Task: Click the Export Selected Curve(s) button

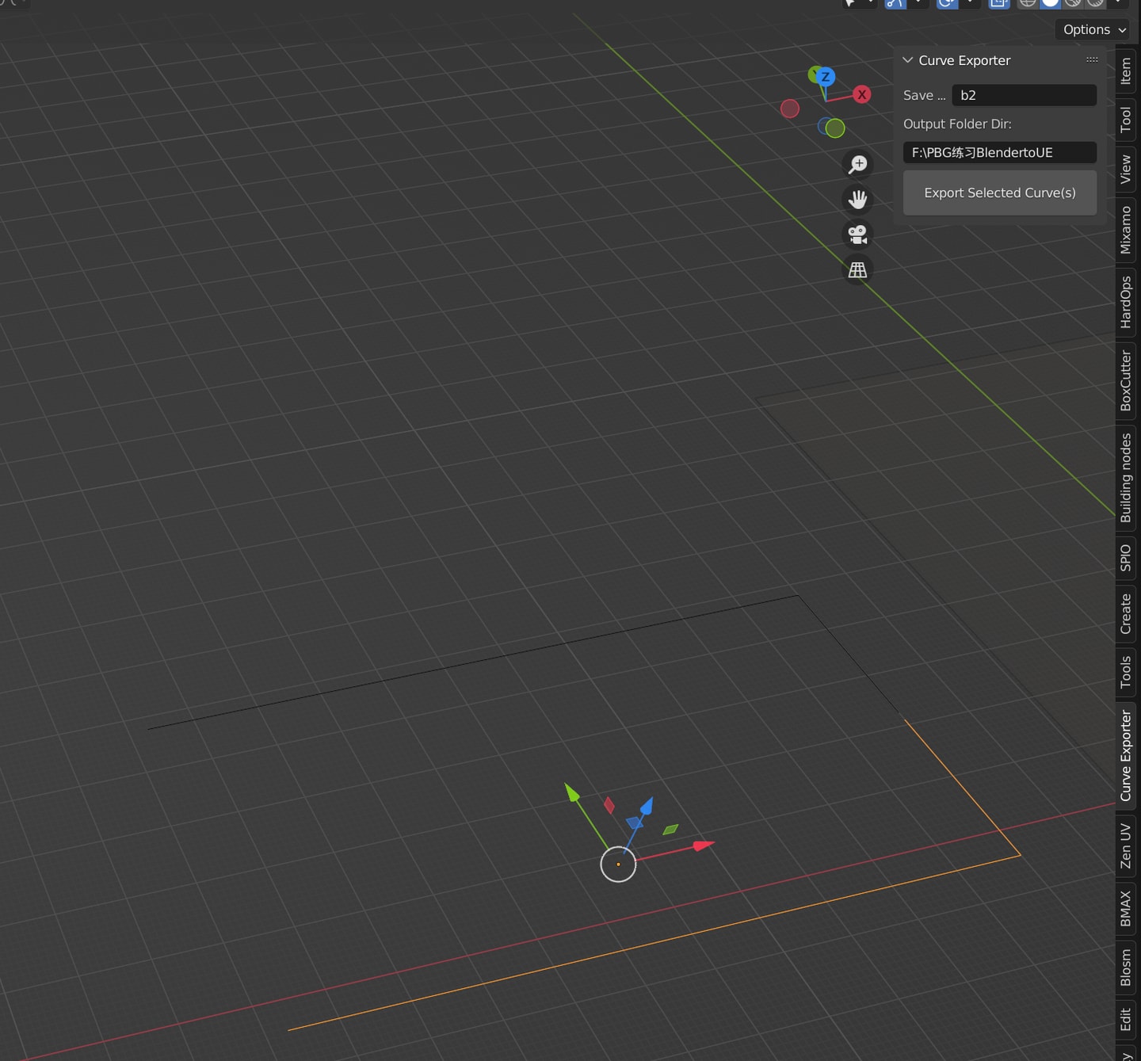Action: click(x=1000, y=193)
